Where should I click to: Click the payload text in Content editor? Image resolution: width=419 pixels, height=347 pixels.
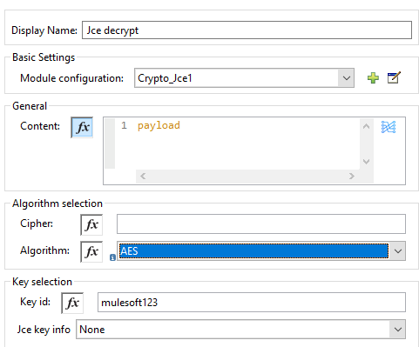click(x=159, y=125)
